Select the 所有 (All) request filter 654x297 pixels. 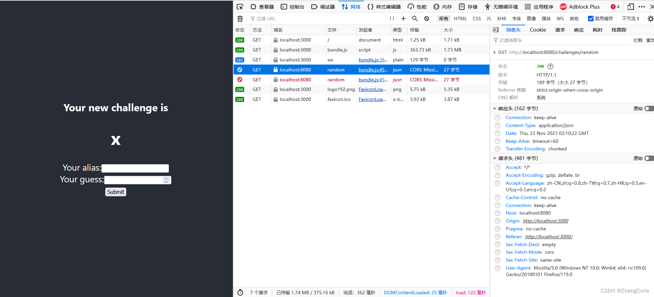pos(444,19)
